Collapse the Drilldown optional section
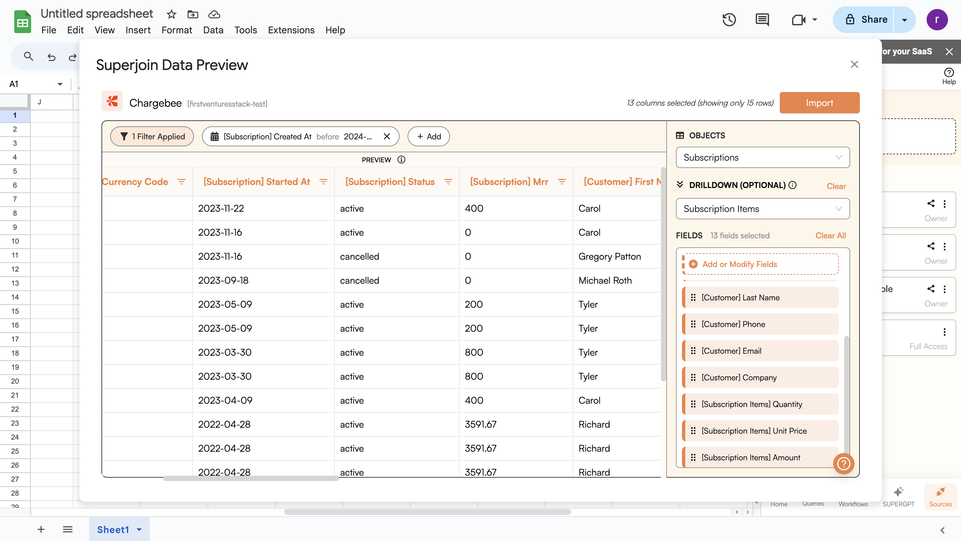Viewport: 961px width, 541px height. coord(680,184)
